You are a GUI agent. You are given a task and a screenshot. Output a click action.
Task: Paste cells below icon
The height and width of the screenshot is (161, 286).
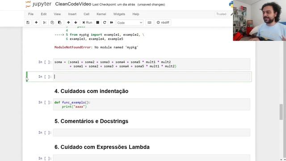pos(59,22)
